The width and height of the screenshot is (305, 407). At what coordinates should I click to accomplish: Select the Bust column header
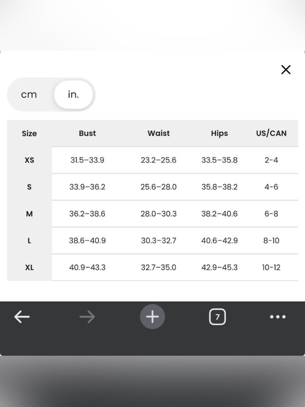click(x=87, y=133)
